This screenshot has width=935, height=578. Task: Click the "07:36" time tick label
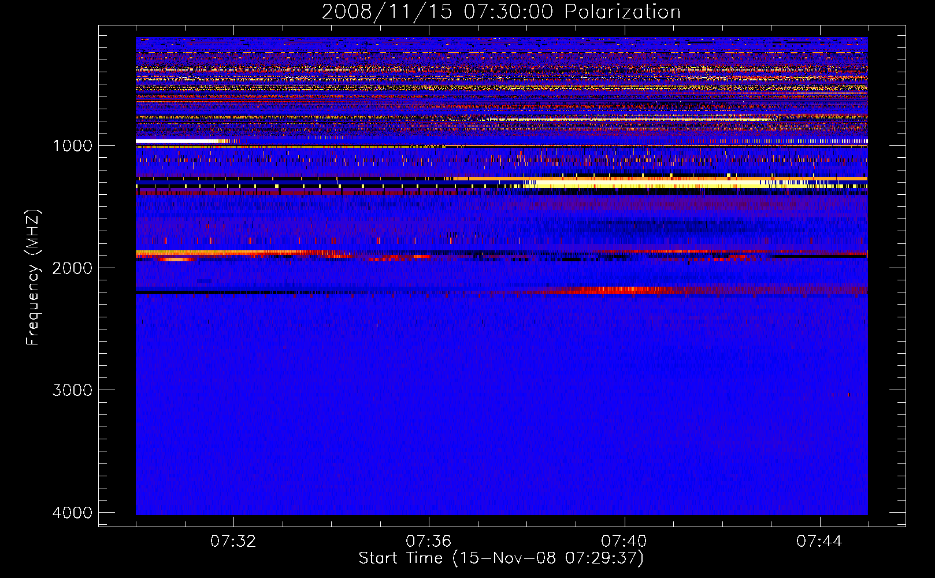click(x=429, y=541)
